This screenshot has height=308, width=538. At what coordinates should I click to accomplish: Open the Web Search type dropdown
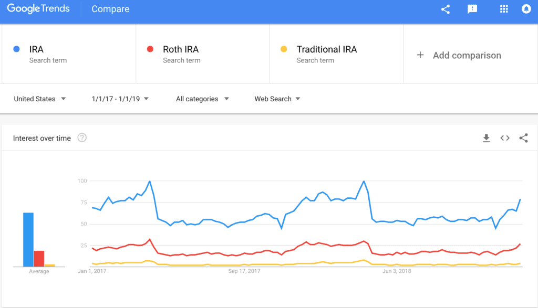[277, 99]
